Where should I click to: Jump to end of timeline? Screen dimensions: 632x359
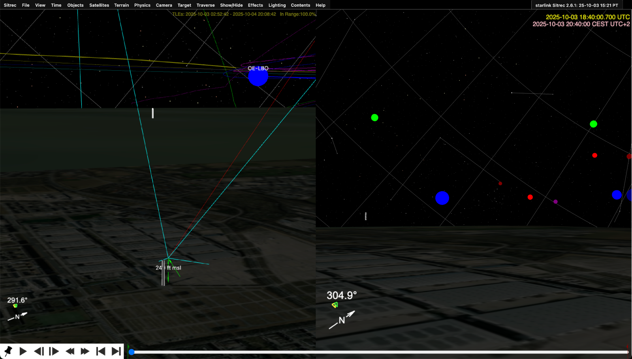click(116, 351)
